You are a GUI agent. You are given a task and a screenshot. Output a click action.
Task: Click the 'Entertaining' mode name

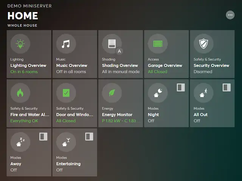point(68,164)
